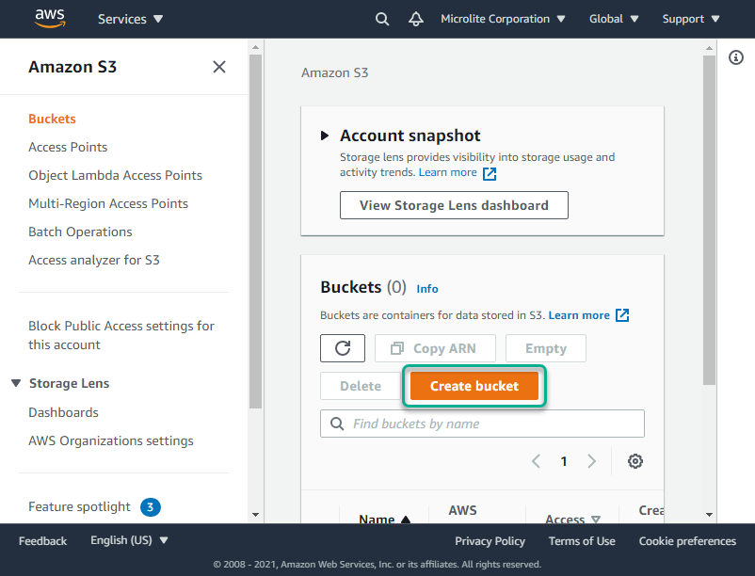Viewport: 755px width, 576px height.
Task: Click the Empty button
Action: [x=546, y=348]
